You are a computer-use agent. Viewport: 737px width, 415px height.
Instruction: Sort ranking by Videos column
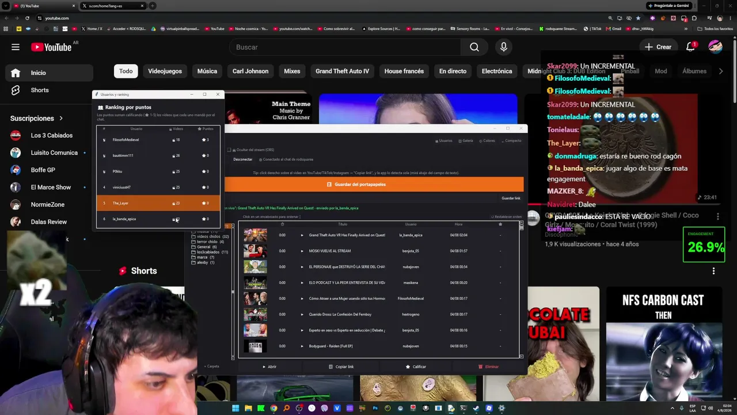pyautogui.click(x=177, y=129)
